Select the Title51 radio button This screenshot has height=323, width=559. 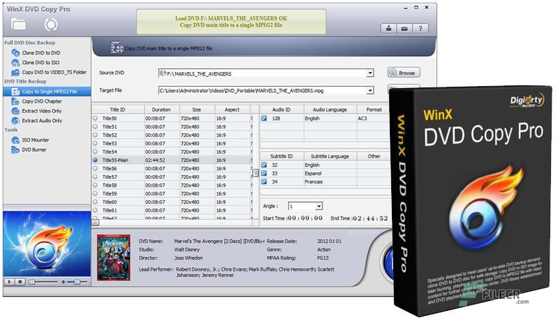click(95, 126)
